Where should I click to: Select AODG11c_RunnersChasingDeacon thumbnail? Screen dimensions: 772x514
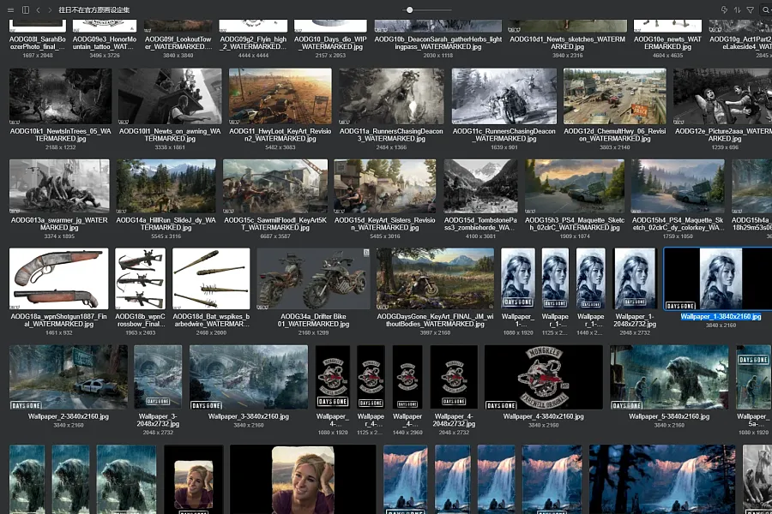tap(504, 97)
